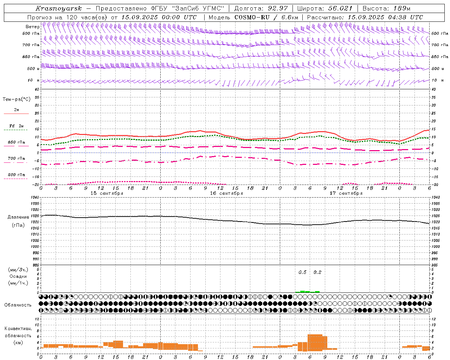Click the '10 м' wind level label at left
This screenshot has width=450, height=360.
tap(34, 80)
